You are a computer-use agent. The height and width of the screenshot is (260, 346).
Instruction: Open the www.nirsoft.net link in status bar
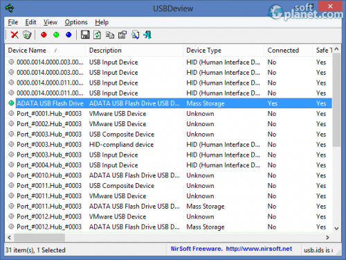pyautogui.click(x=259, y=249)
